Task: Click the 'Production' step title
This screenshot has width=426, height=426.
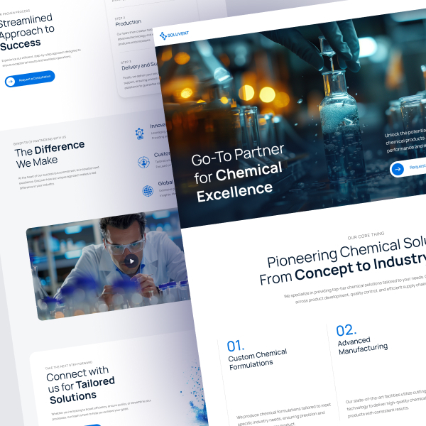Action: [x=129, y=23]
